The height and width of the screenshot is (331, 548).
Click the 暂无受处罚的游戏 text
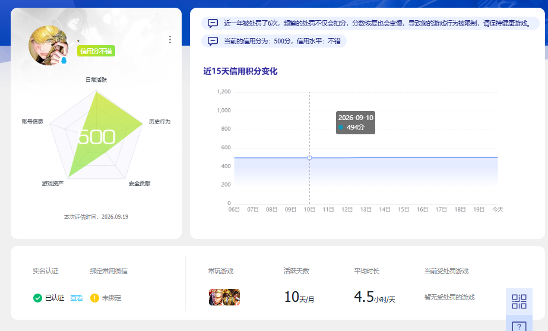coord(449,297)
